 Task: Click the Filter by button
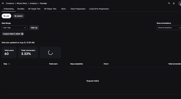(x=34, y=28)
